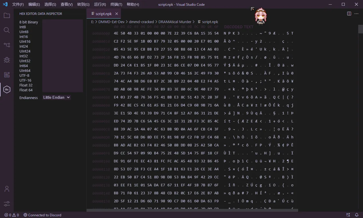The height and width of the screenshot is (218, 363).
Task: Open the Source Control view
Action: (x=7, y=45)
